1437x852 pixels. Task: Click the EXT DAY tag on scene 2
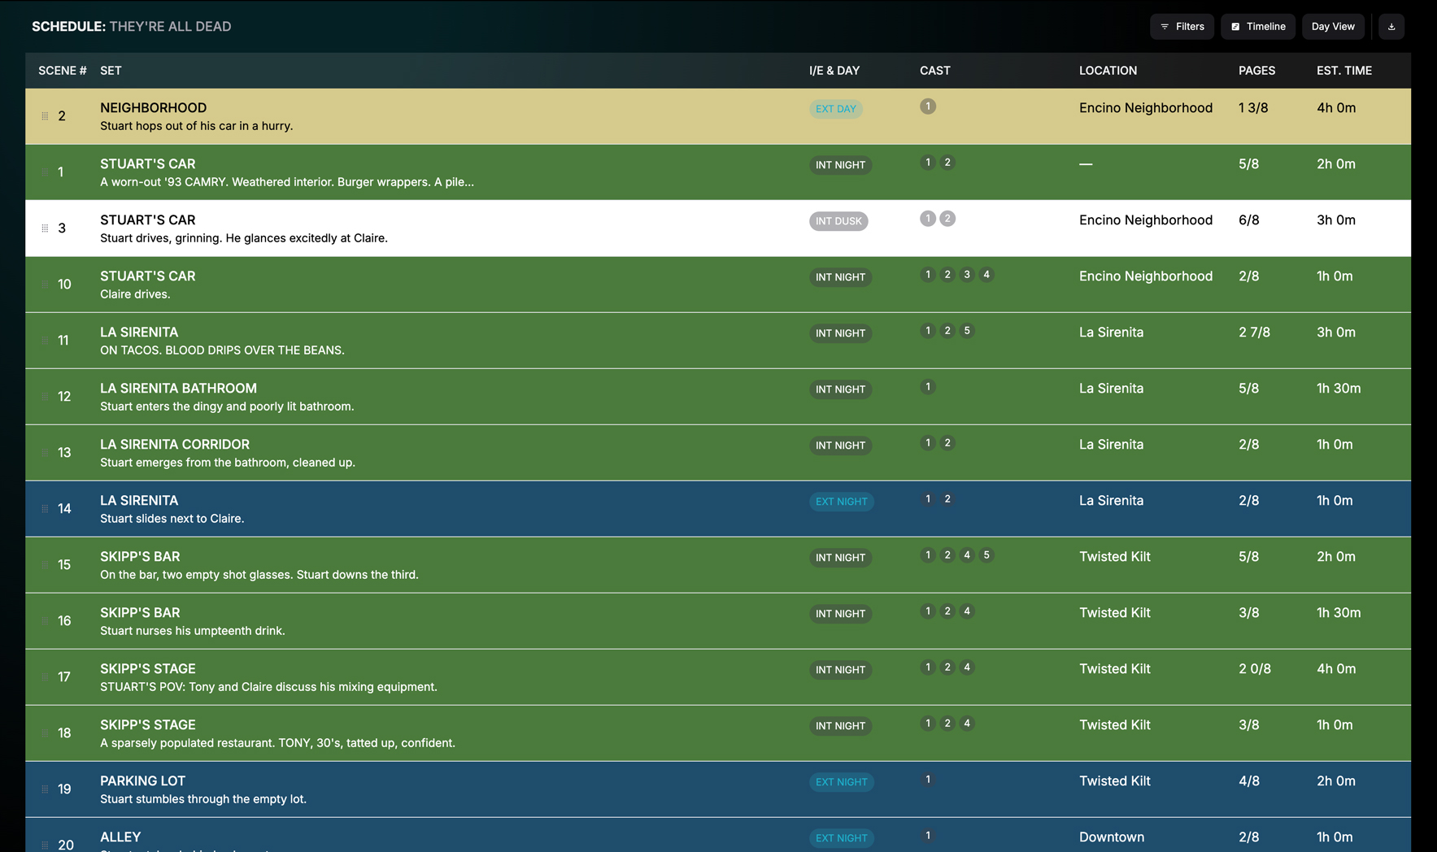pyautogui.click(x=835, y=109)
